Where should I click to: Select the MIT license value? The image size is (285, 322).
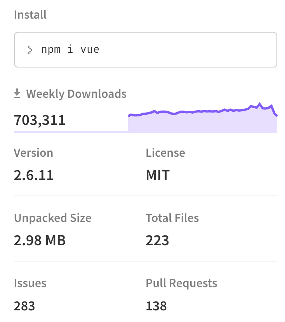(158, 175)
